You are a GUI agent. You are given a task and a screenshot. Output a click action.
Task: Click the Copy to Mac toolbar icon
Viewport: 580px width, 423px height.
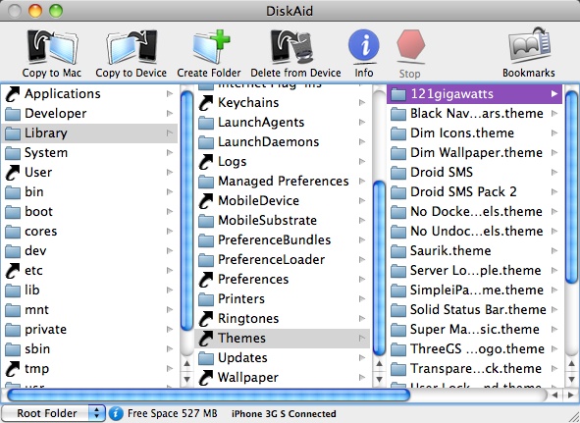(x=52, y=47)
